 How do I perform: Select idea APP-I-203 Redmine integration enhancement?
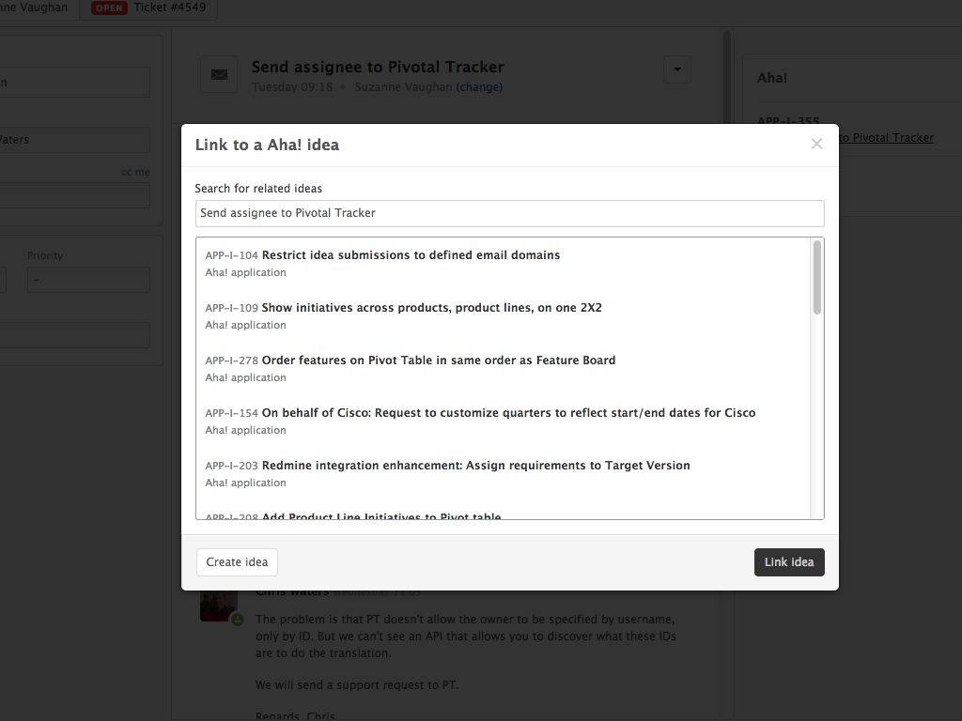(475, 466)
